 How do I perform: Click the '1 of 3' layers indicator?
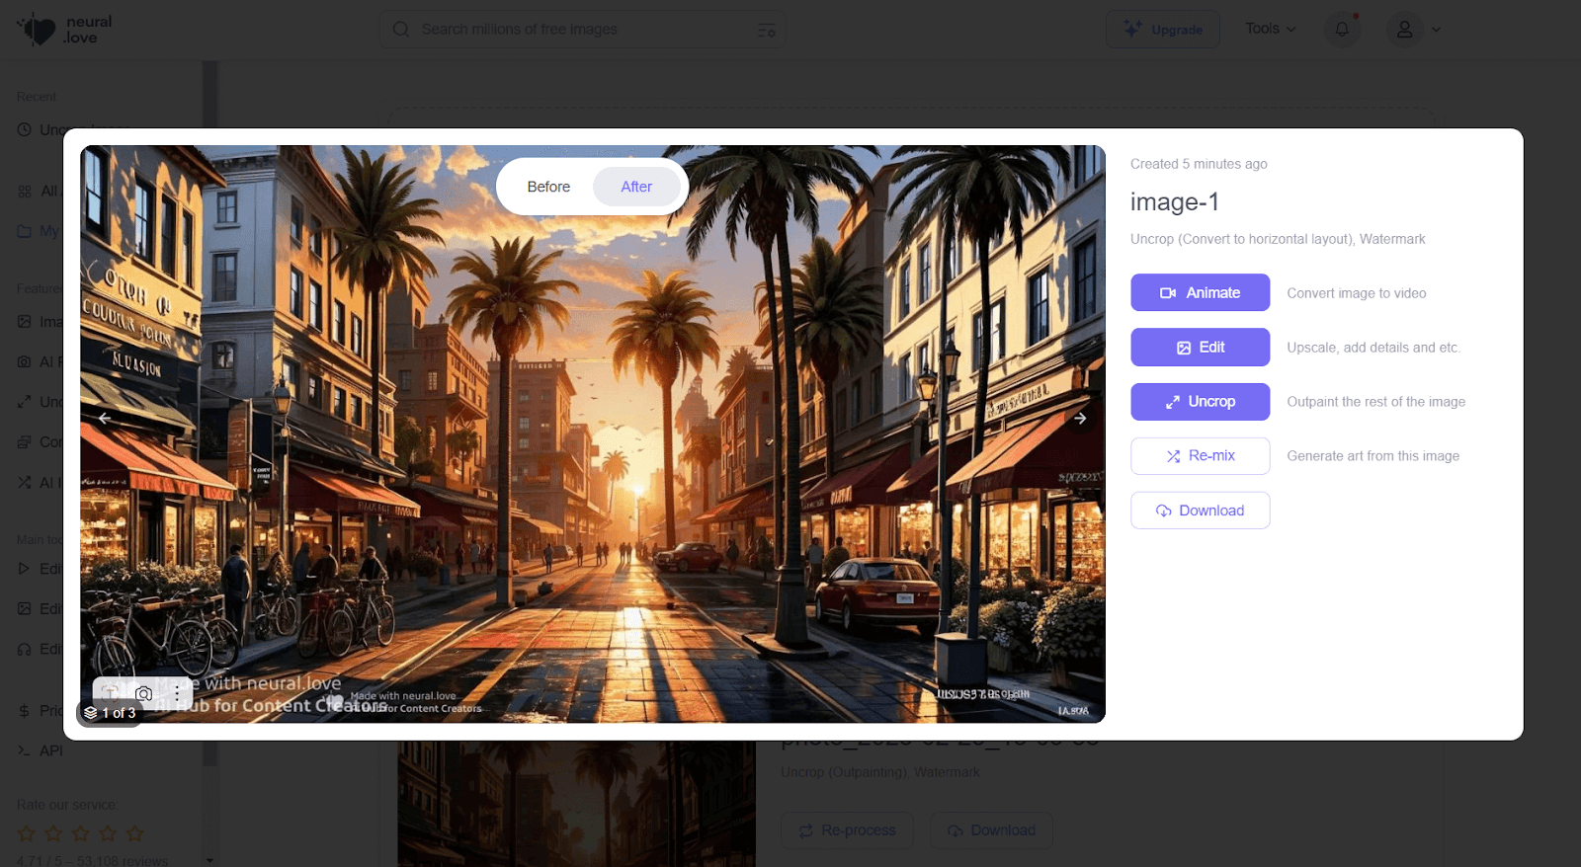click(110, 713)
